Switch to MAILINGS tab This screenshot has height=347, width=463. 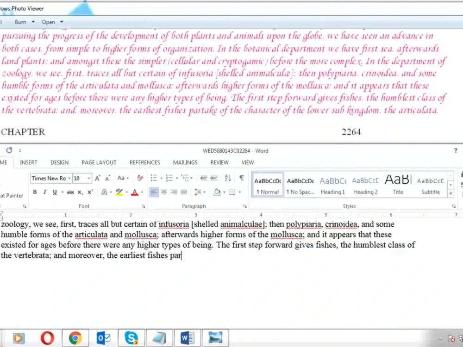coord(185,162)
